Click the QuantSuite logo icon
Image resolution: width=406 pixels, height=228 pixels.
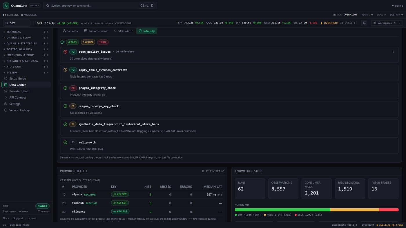(x=6, y=5)
